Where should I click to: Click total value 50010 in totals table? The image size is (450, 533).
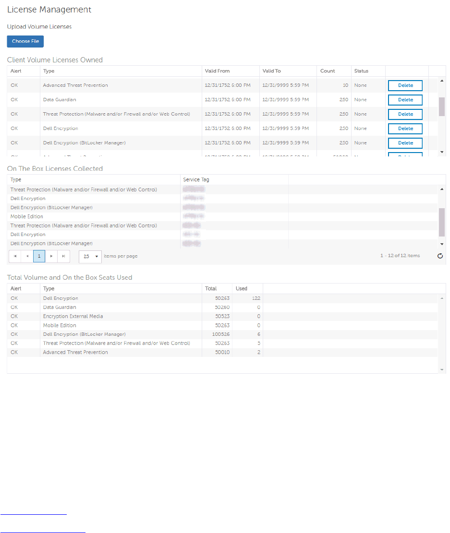click(x=222, y=353)
